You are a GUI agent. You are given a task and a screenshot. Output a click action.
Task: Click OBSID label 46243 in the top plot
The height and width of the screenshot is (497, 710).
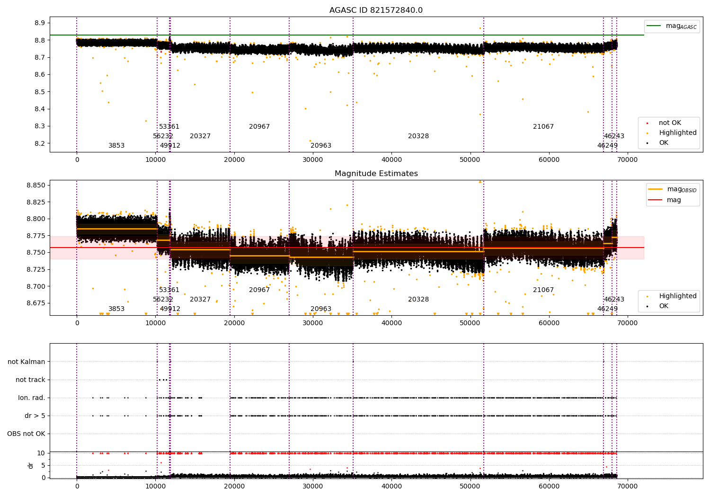pos(614,136)
